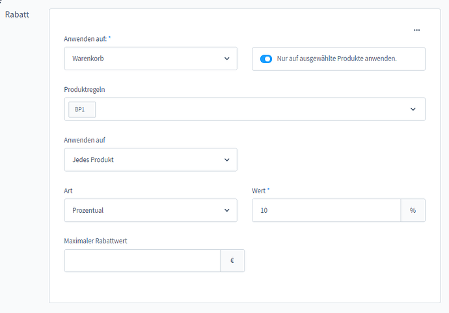The image size is (449, 313).
Task: Open the three-dot context menu
Action: tap(416, 30)
